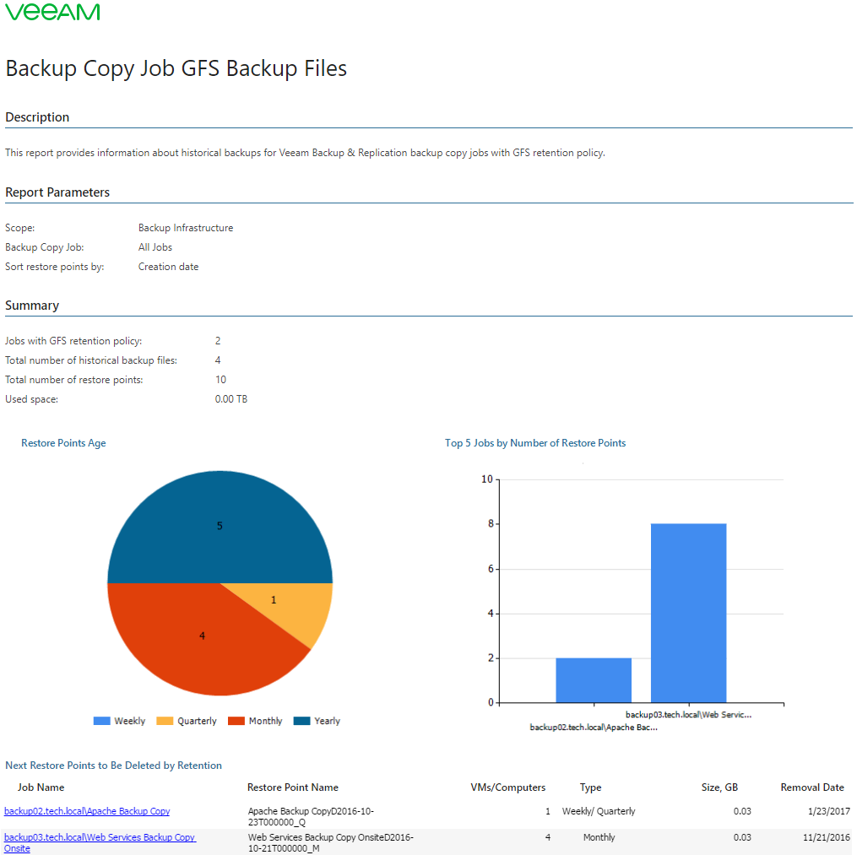Select removal date 11/21/2016 cell
The width and height of the screenshot is (857, 855).
click(827, 837)
